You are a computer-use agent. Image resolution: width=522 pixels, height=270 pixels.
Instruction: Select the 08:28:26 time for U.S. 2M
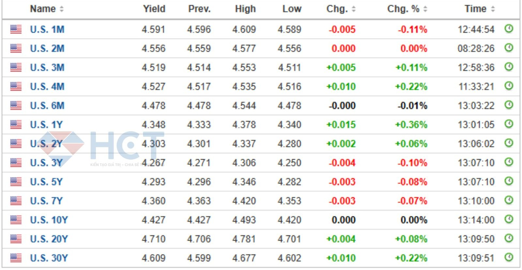coord(476,49)
